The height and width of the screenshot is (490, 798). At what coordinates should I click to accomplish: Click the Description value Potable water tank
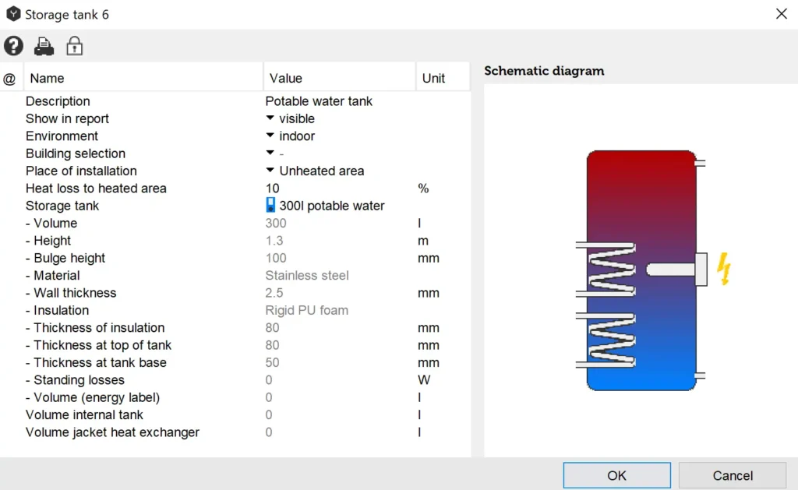[317, 100]
